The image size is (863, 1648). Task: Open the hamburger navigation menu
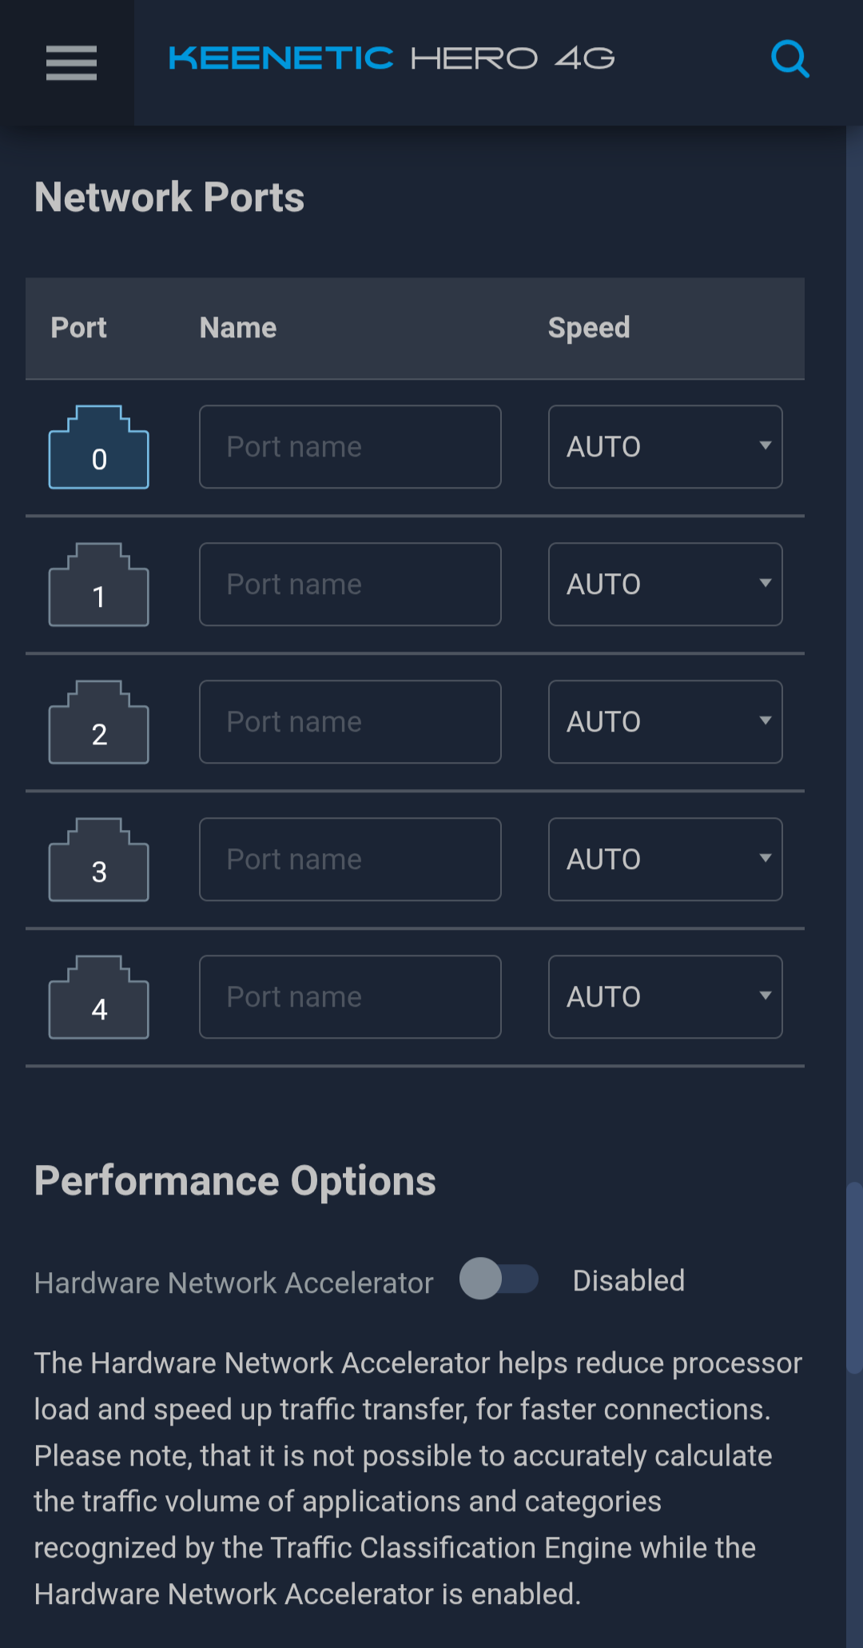pyautogui.click(x=71, y=62)
